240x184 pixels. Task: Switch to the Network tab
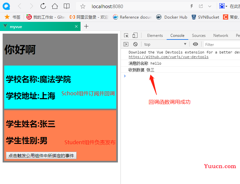(221, 35)
